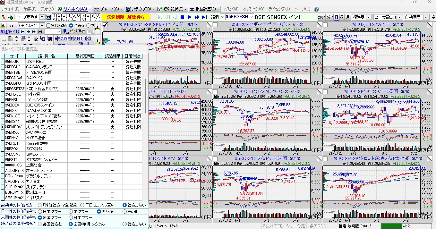Click the first disabled step-back chart icon
The height and width of the screenshot is (229, 436).
(160, 17)
